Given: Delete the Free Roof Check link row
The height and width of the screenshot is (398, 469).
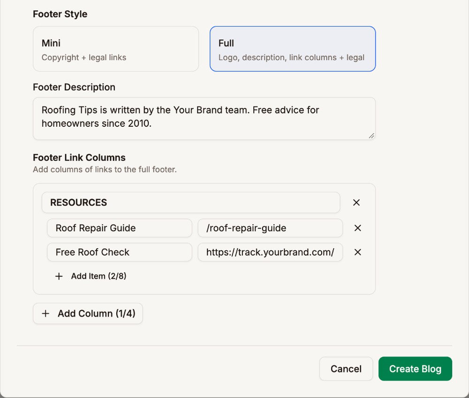Looking at the screenshot, I should tap(357, 252).
